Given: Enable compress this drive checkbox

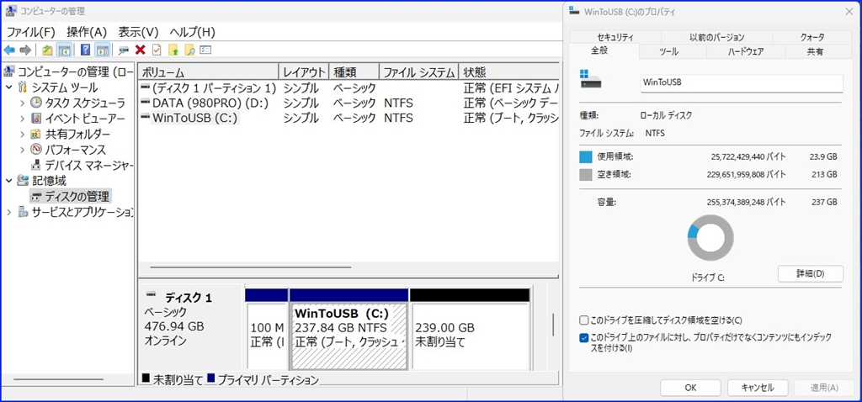Looking at the screenshot, I should pyautogui.click(x=584, y=320).
